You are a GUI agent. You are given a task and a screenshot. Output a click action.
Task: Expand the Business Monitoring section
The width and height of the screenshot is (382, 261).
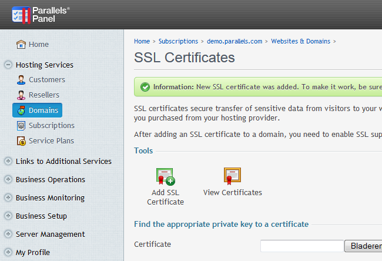coord(8,198)
